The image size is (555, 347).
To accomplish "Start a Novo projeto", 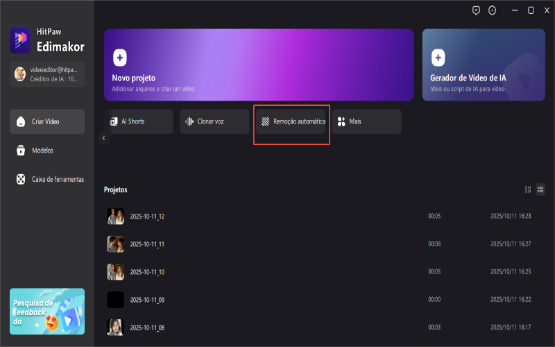I will point(259,65).
